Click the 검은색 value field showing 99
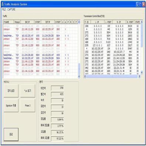Image resolution: width=146 pixels, height=146 pixels. pos(57,113)
